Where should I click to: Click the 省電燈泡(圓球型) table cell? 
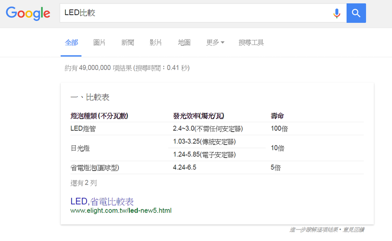pos(95,168)
